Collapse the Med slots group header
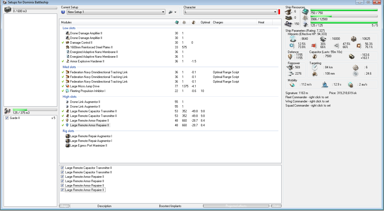The image size is (384, 211). [69, 67]
